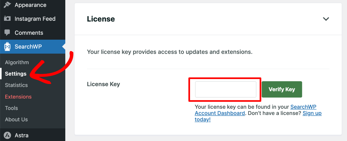Open the Appearance menu label
347x141 pixels.
pos(30,5)
